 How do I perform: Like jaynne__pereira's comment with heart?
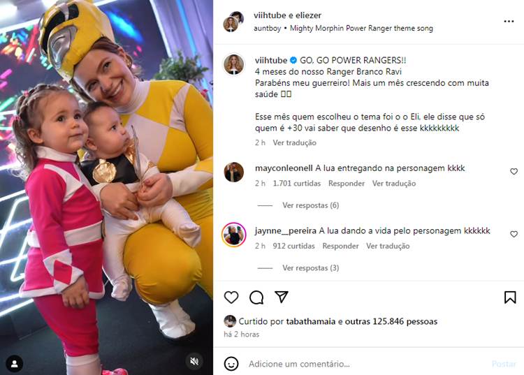click(x=514, y=234)
